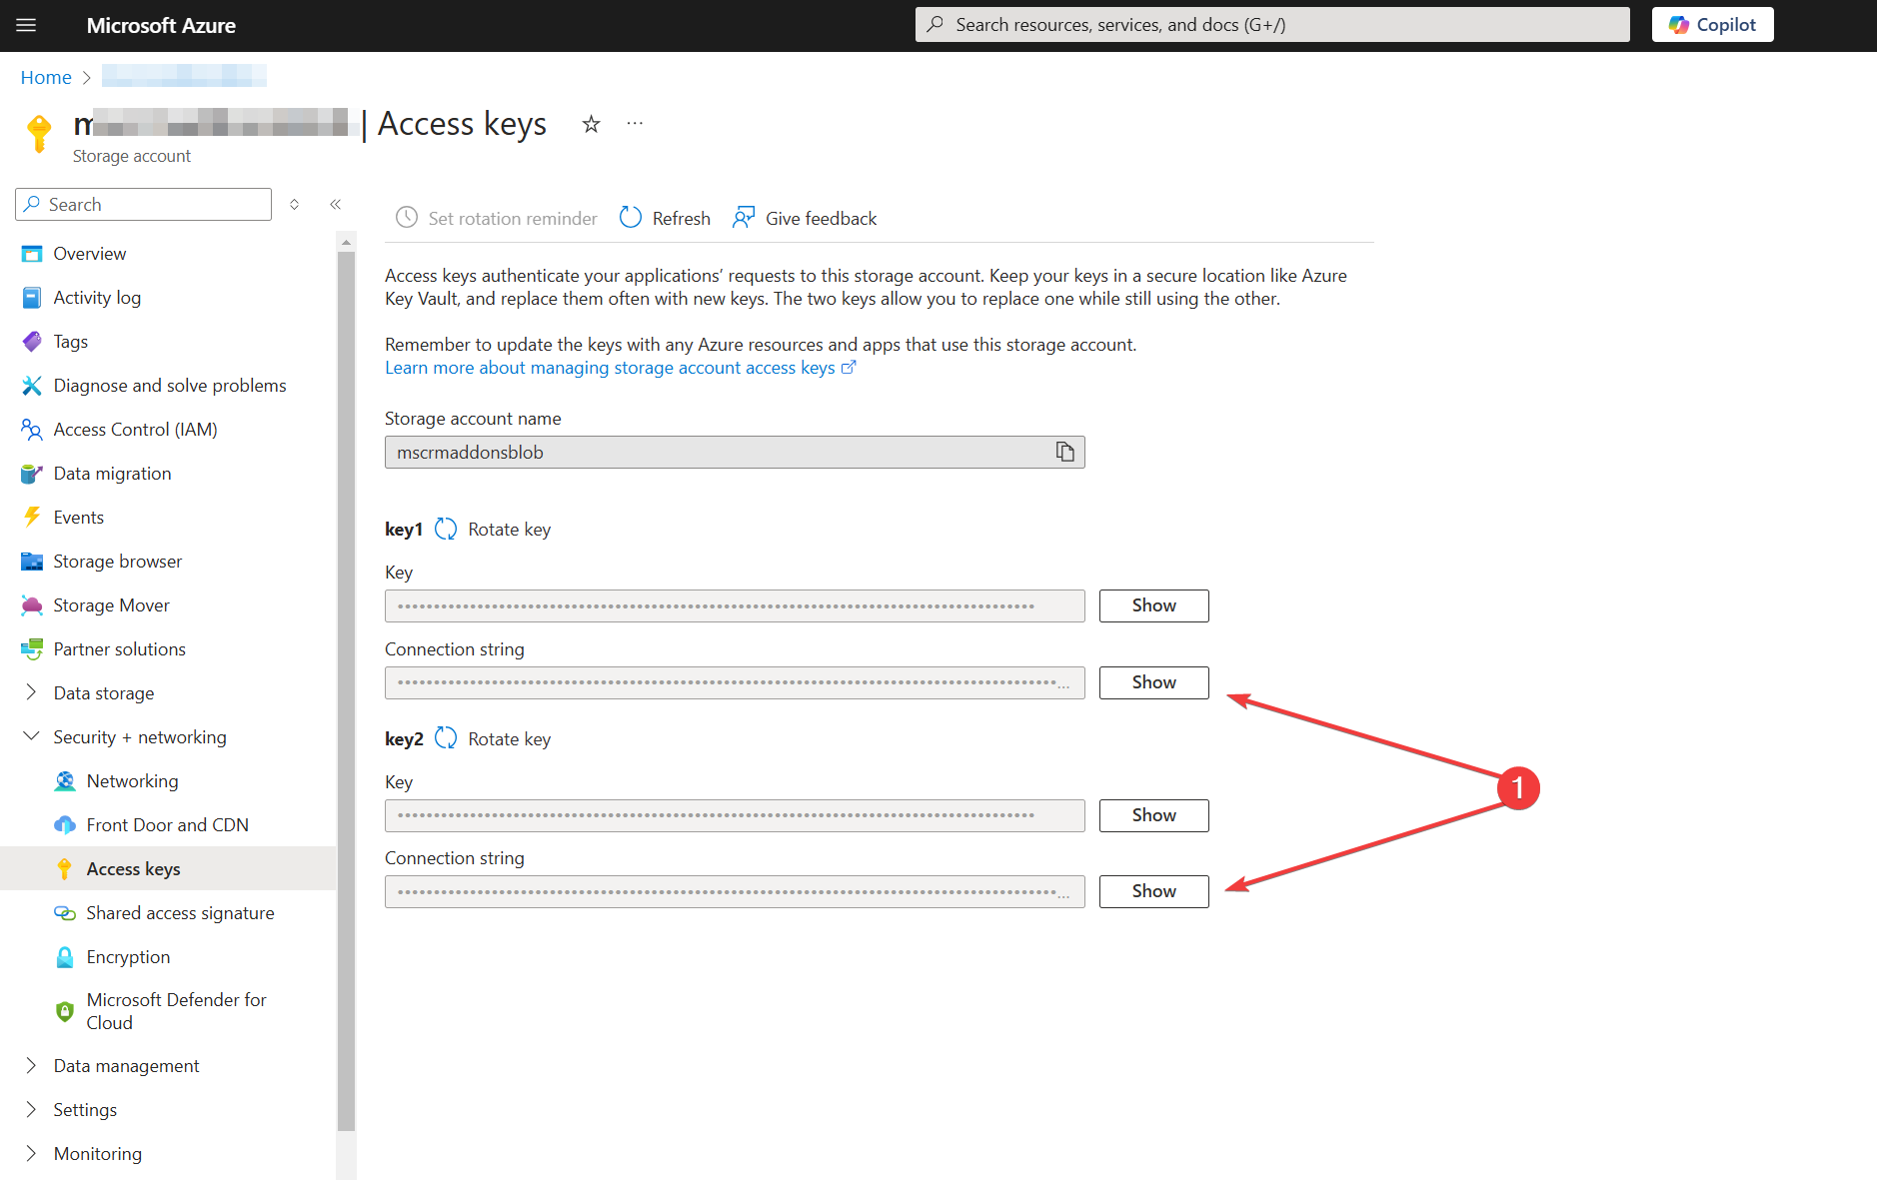This screenshot has height=1180, width=1877.
Task: Click the Refresh icon in toolbar
Action: click(x=631, y=217)
